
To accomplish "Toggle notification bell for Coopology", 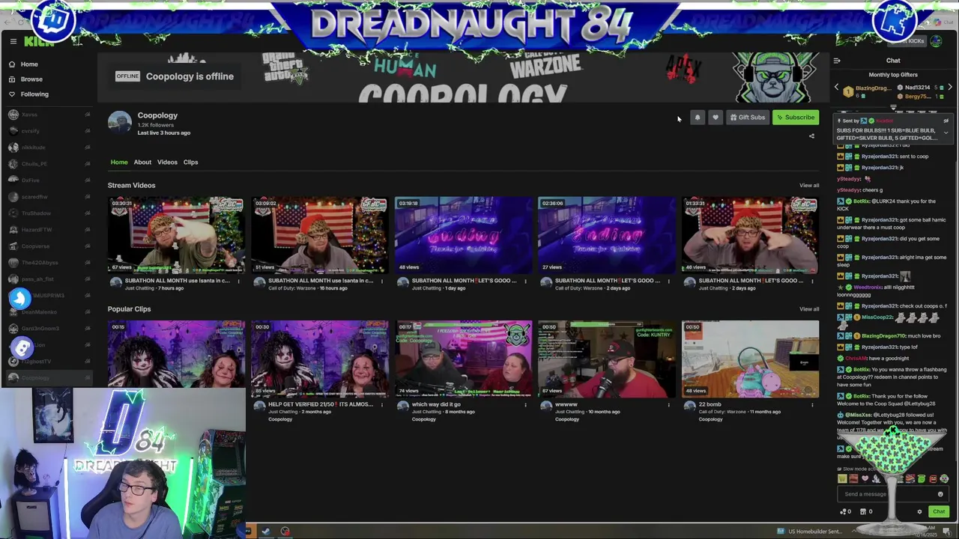I will click(698, 118).
